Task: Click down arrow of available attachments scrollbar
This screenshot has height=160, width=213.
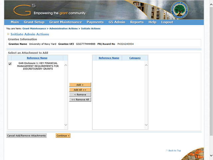Action: pos(66,125)
